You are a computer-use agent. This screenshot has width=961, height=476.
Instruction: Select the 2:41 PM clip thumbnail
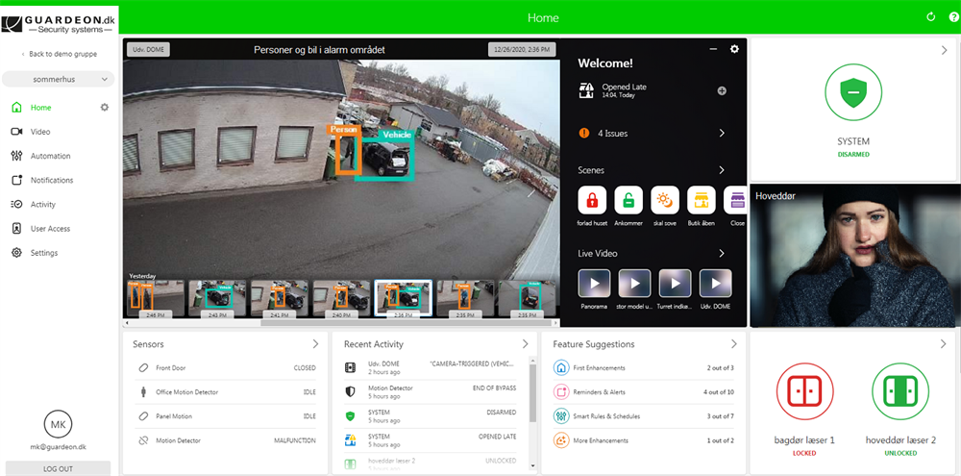click(x=279, y=298)
